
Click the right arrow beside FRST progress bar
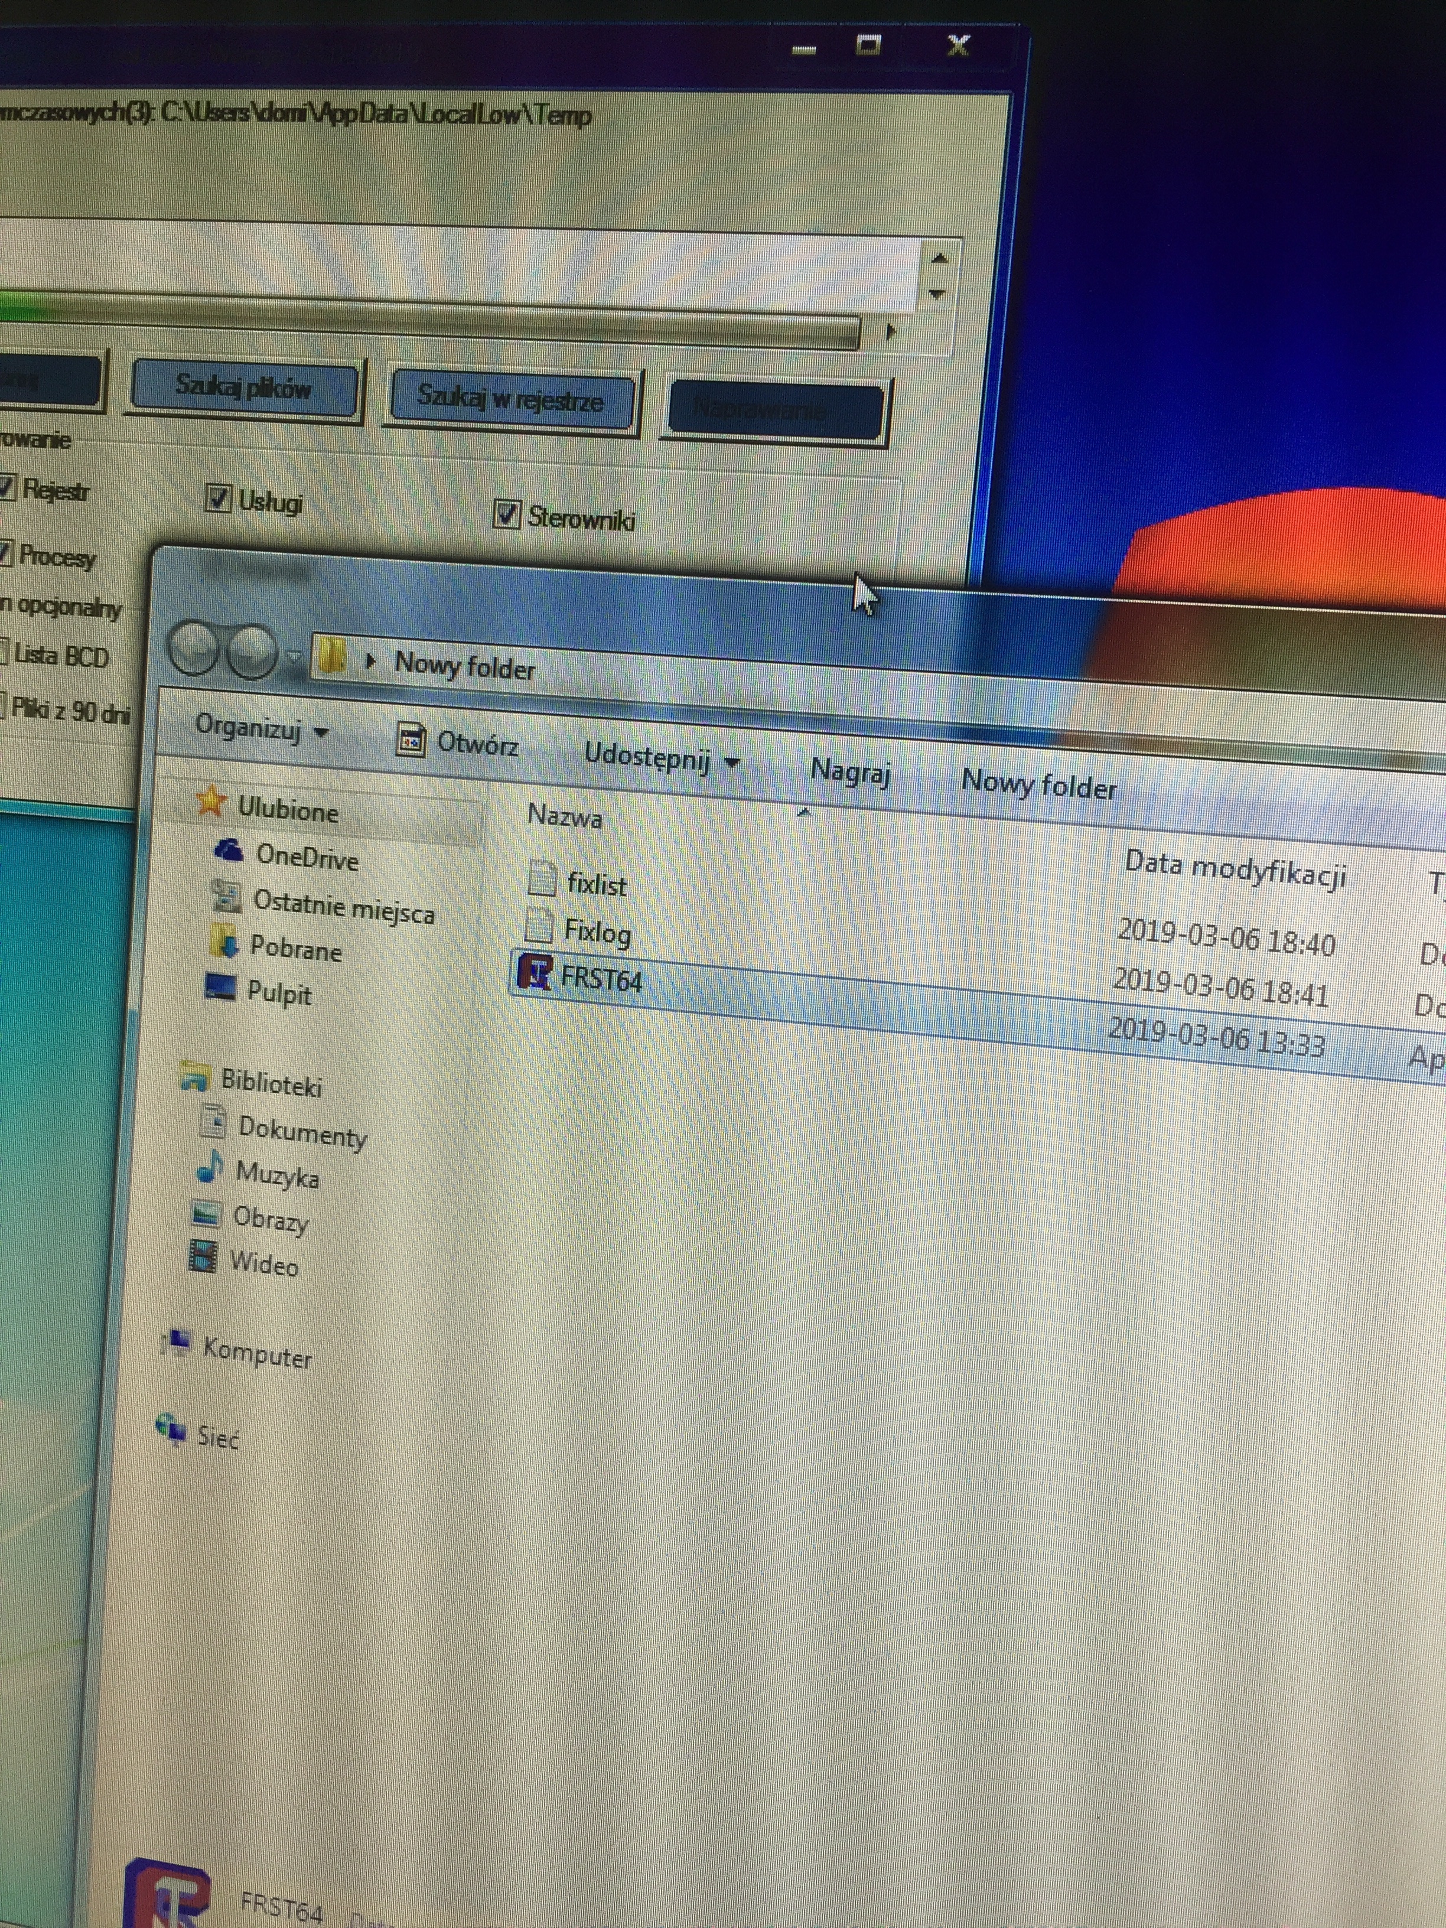(890, 331)
